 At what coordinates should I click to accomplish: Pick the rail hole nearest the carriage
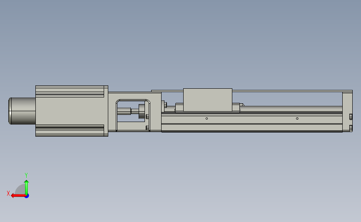click(207, 119)
